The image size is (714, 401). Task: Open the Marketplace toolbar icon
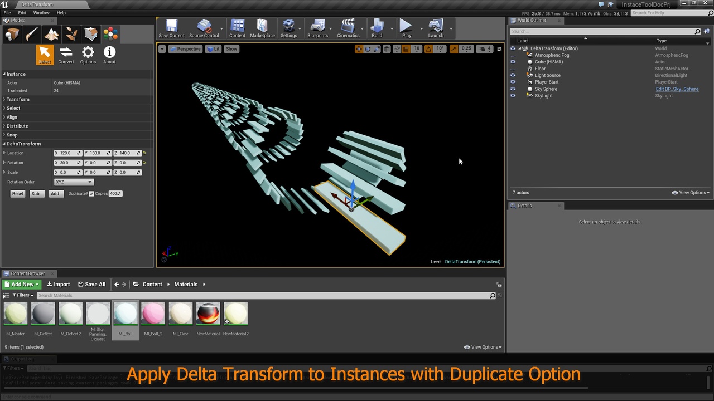(262, 28)
